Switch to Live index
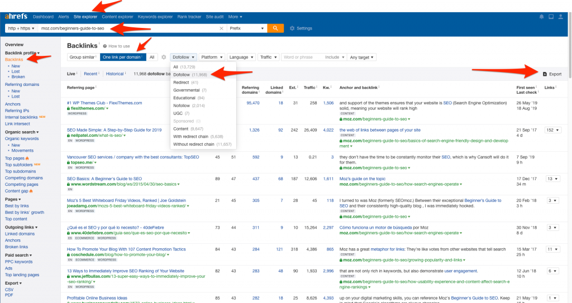Screen dimensions: 572x303 point(71,74)
